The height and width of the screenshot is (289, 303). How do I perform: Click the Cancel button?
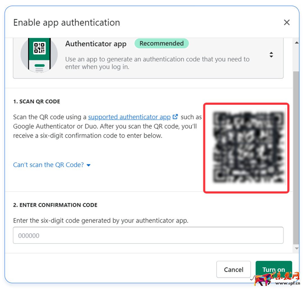pyautogui.click(x=233, y=269)
